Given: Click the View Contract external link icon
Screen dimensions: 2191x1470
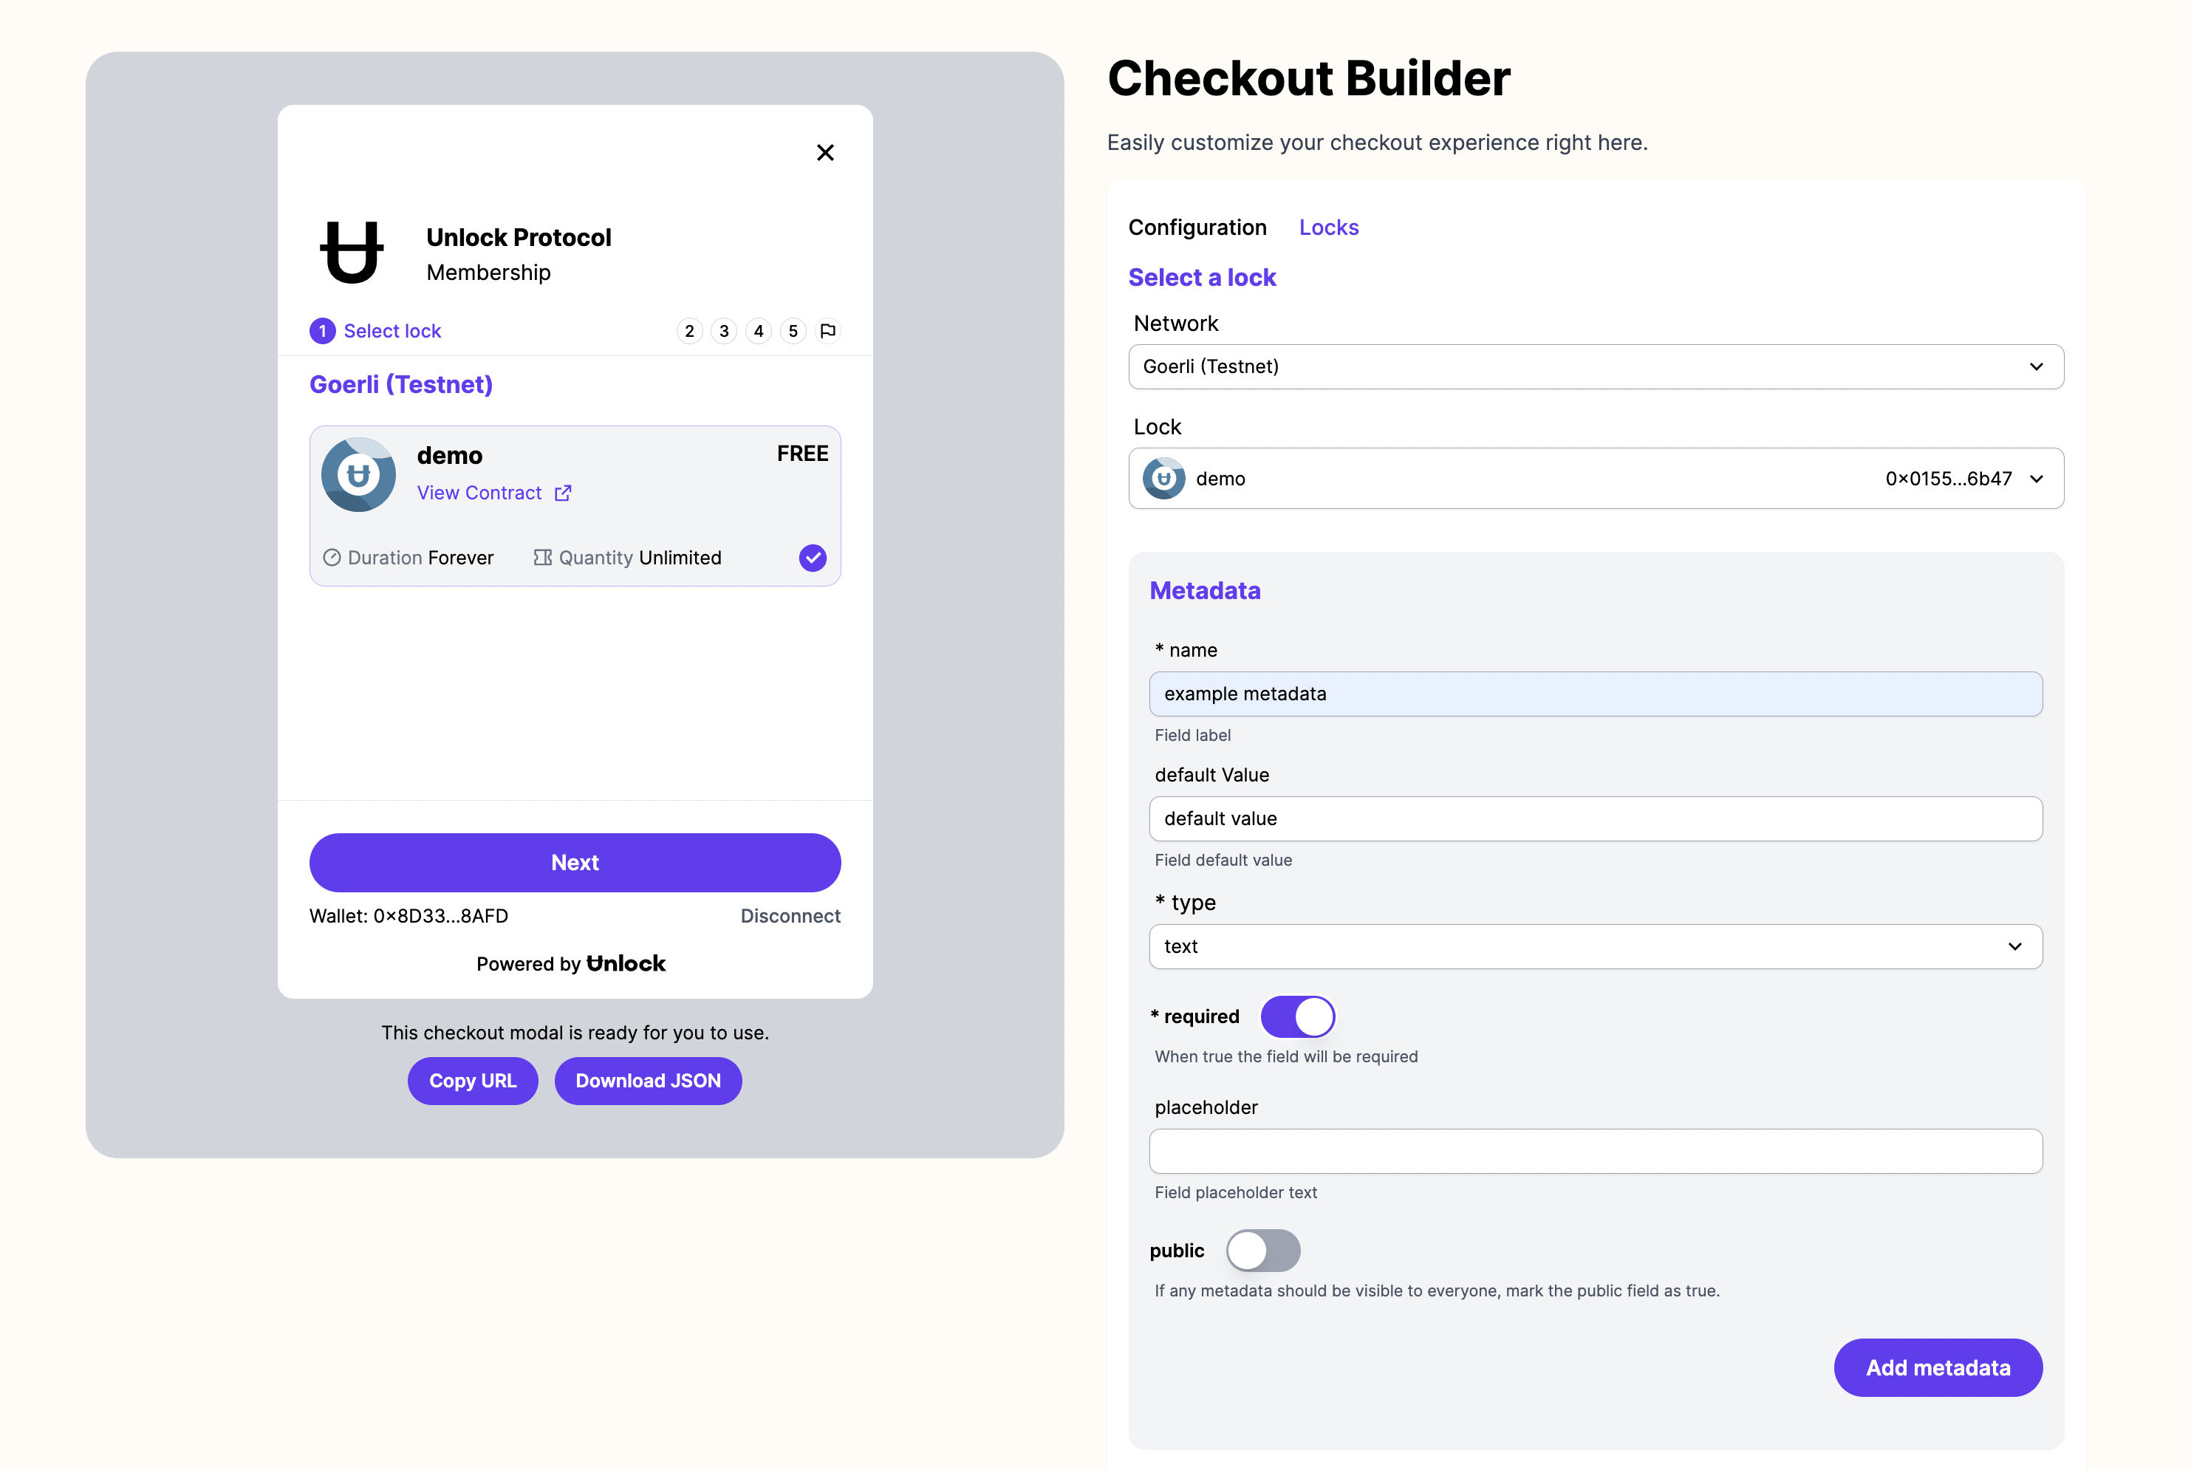Looking at the screenshot, I should tap(564, 492).
